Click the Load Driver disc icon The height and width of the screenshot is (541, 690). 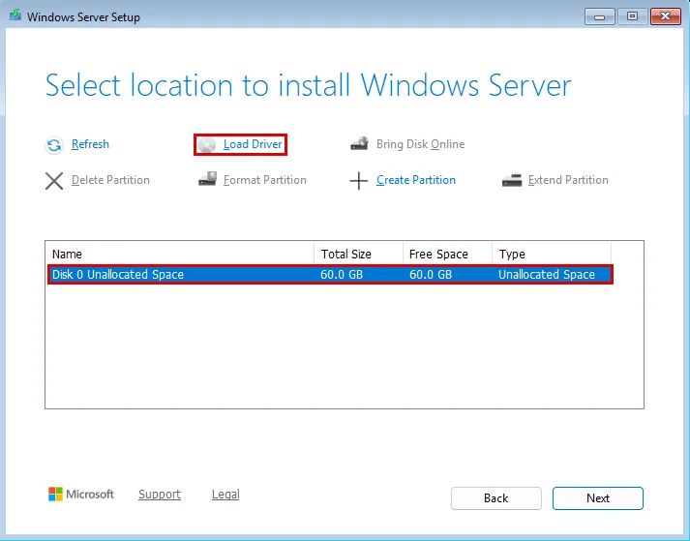coord(207,145)
